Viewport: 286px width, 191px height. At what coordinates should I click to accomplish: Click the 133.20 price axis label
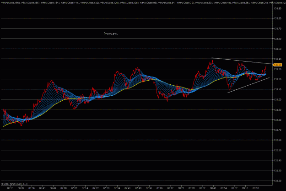coord(278,79)
